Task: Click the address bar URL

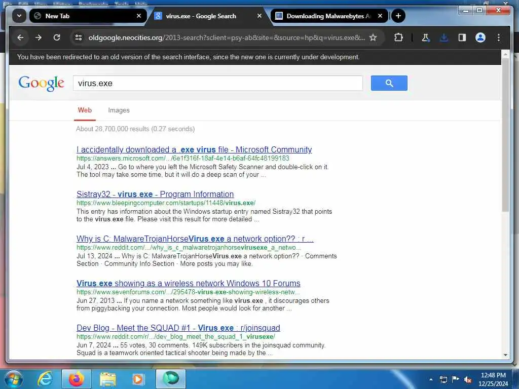Action: point(227,37)
